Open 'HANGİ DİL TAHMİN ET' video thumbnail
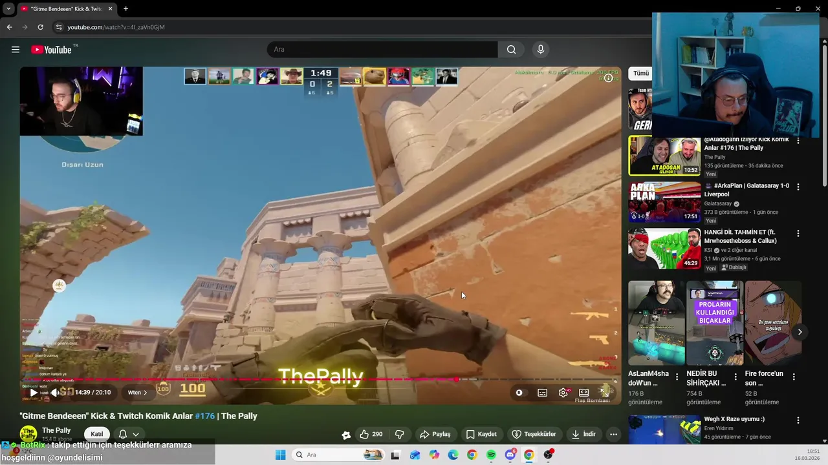 click(x=664, y=249)
